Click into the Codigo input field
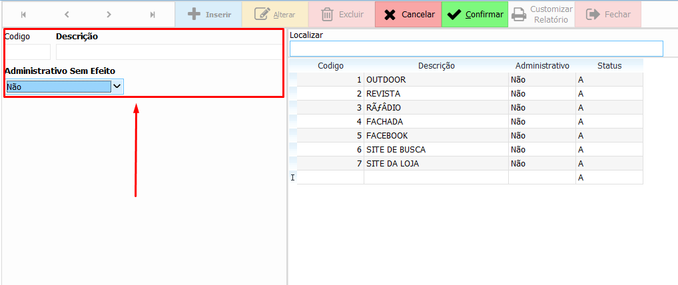Image resolution: width=678 pixels, height=285 pixels. [x=27, y=52]
